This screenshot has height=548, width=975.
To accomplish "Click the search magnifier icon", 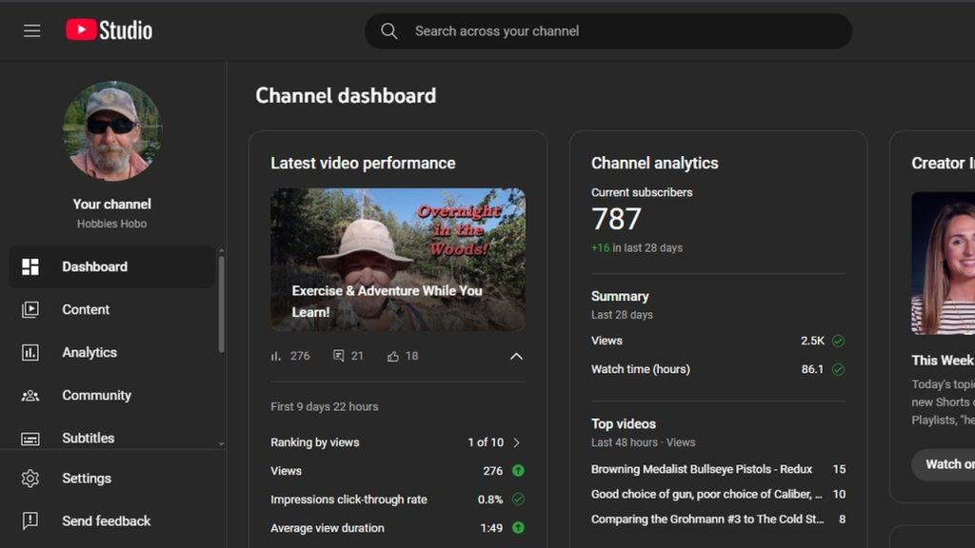I will pyautogui.click(x=389, y=31).
